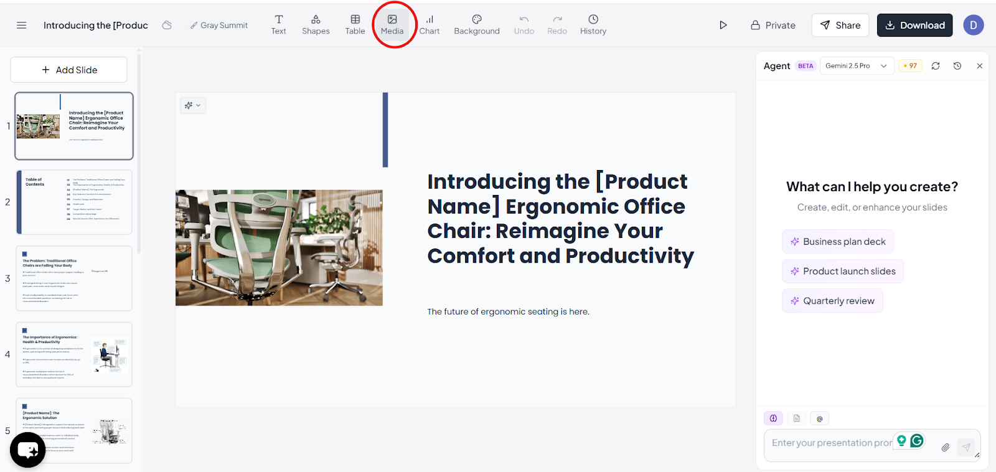
Task: Expand the Gemini 2.5 Pro model dropdown
Action: (857, 66)
